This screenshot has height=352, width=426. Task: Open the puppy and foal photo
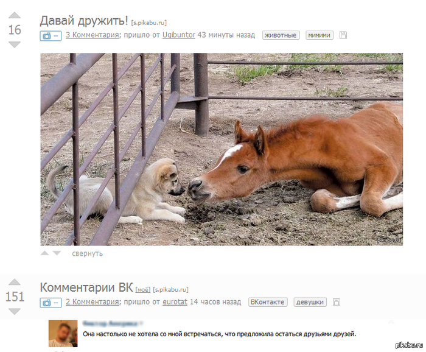click(222, 149)
